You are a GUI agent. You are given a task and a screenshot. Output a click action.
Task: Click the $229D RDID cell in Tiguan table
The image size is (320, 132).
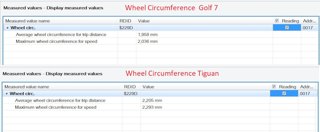(x=131, y=94)
